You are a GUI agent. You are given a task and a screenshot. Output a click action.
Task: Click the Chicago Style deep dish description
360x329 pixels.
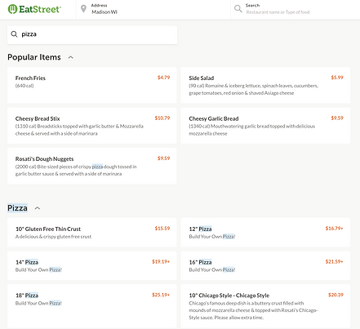[x=253, y=310]
